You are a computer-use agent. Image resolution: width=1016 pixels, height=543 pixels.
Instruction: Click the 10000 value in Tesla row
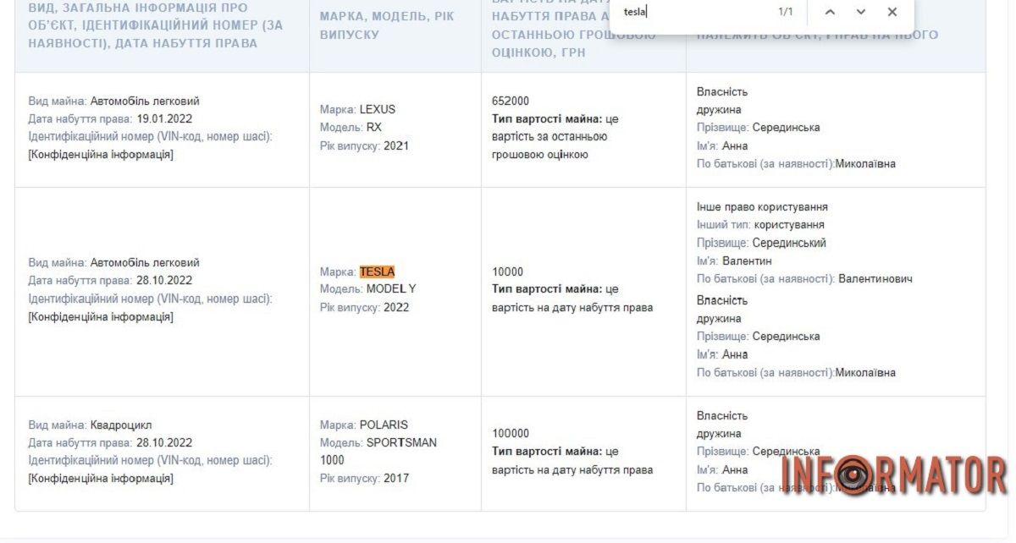point(507,271)
